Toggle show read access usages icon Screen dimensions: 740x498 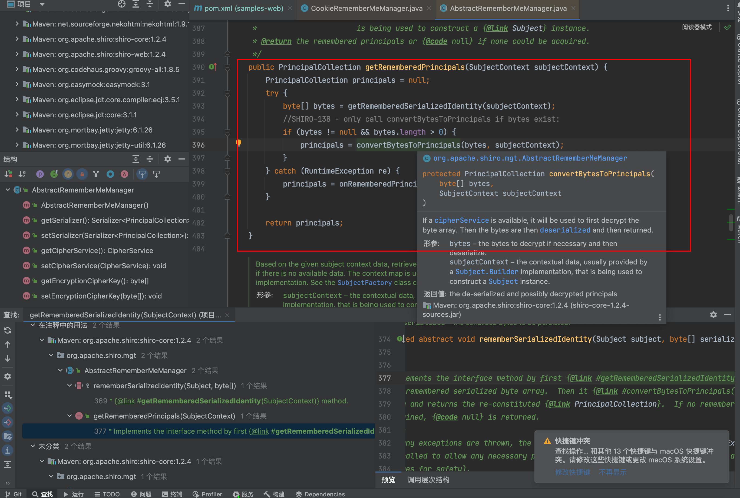click(x=8, y=408)
